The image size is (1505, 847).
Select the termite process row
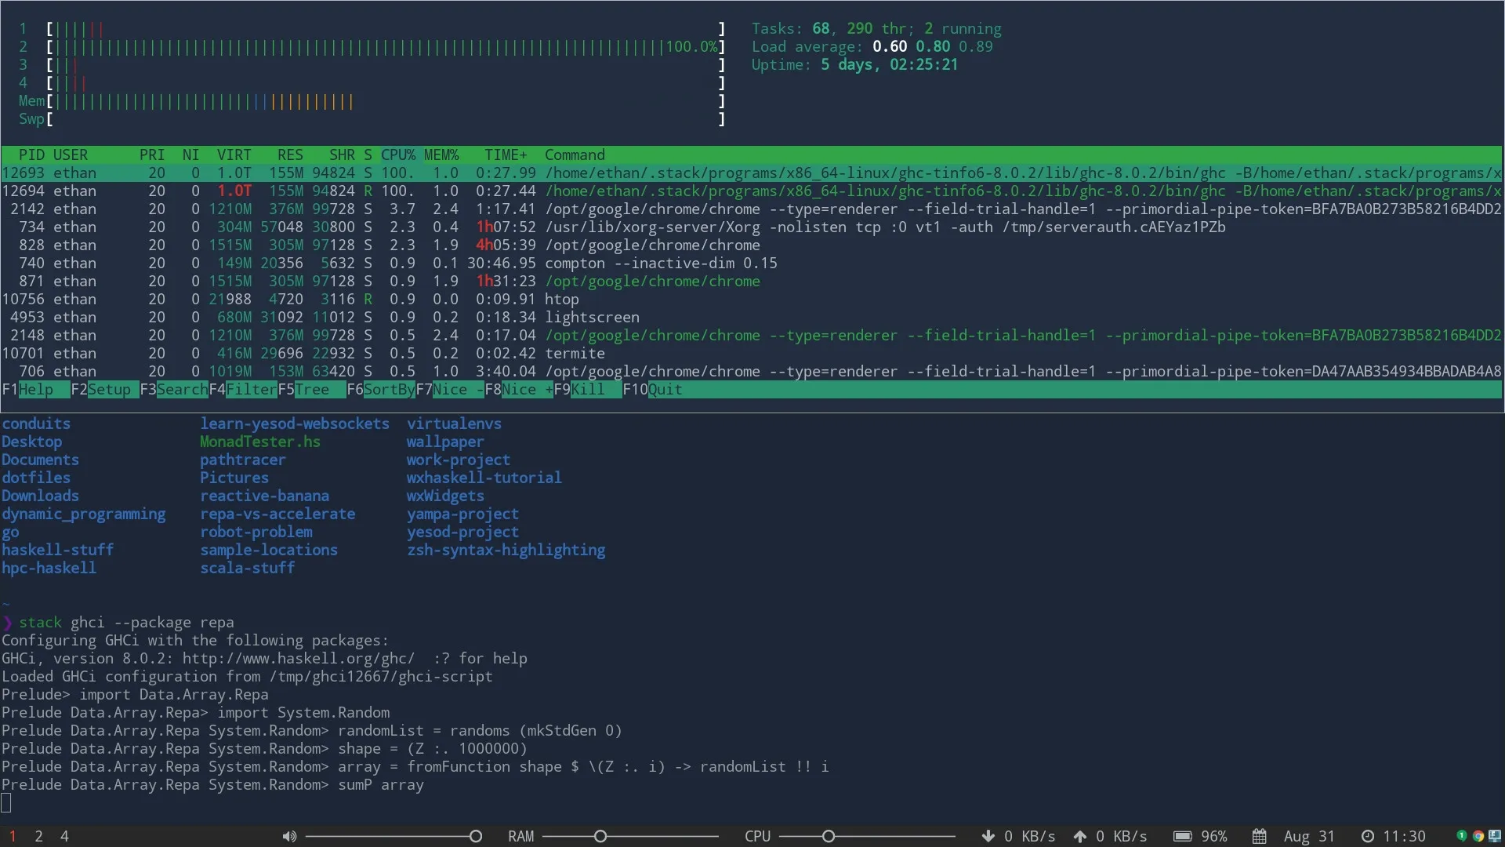coord(752,353)
